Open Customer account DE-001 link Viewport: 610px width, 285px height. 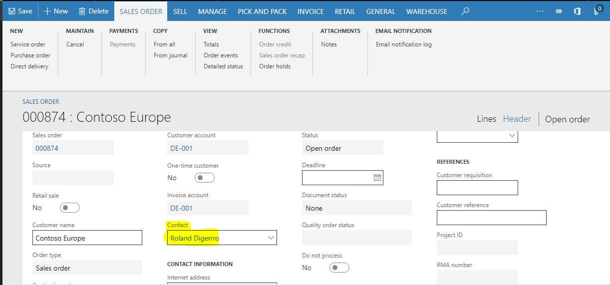pos(181,148)
